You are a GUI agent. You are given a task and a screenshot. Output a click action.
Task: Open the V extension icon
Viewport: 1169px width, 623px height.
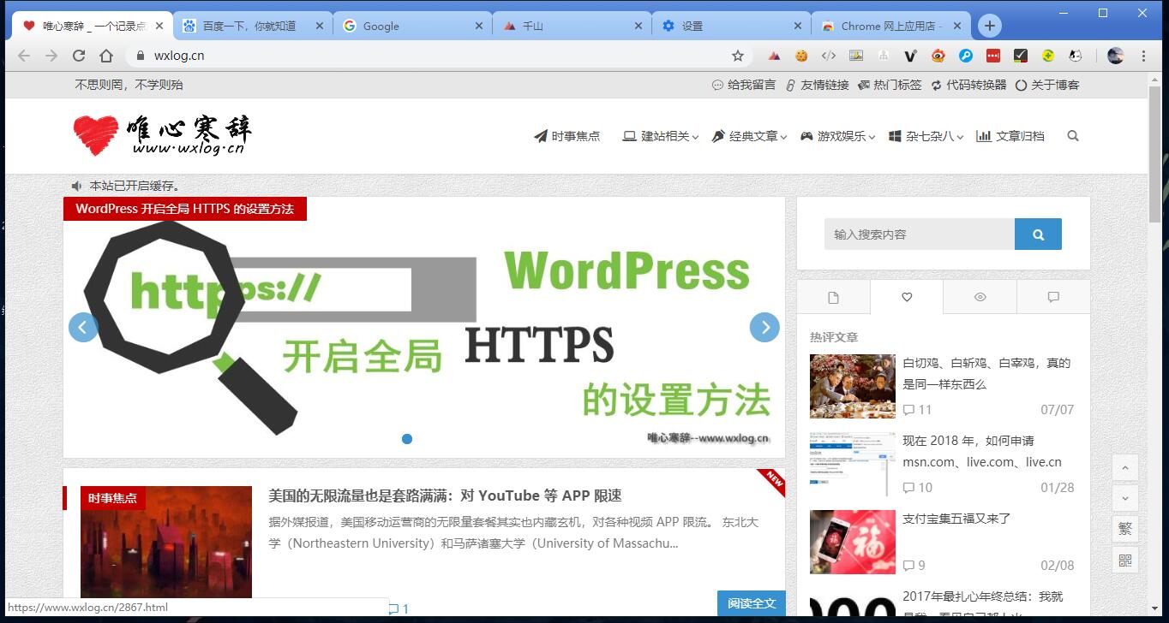pos(911,56)
